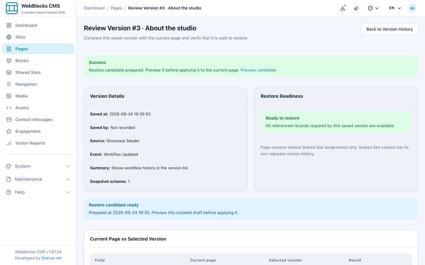Screen dimensions: 425x265
Task: Open the theme palette dropdown
Action: tap(373, 8)
